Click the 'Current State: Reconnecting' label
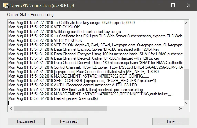 click(x=30, y=15)
